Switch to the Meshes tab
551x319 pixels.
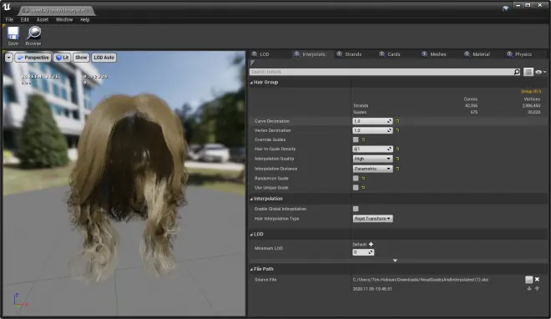[x=437, y=54]
